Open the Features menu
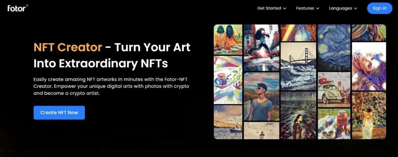The height and width of the screenshot is (157, 398). pos(307,8)
